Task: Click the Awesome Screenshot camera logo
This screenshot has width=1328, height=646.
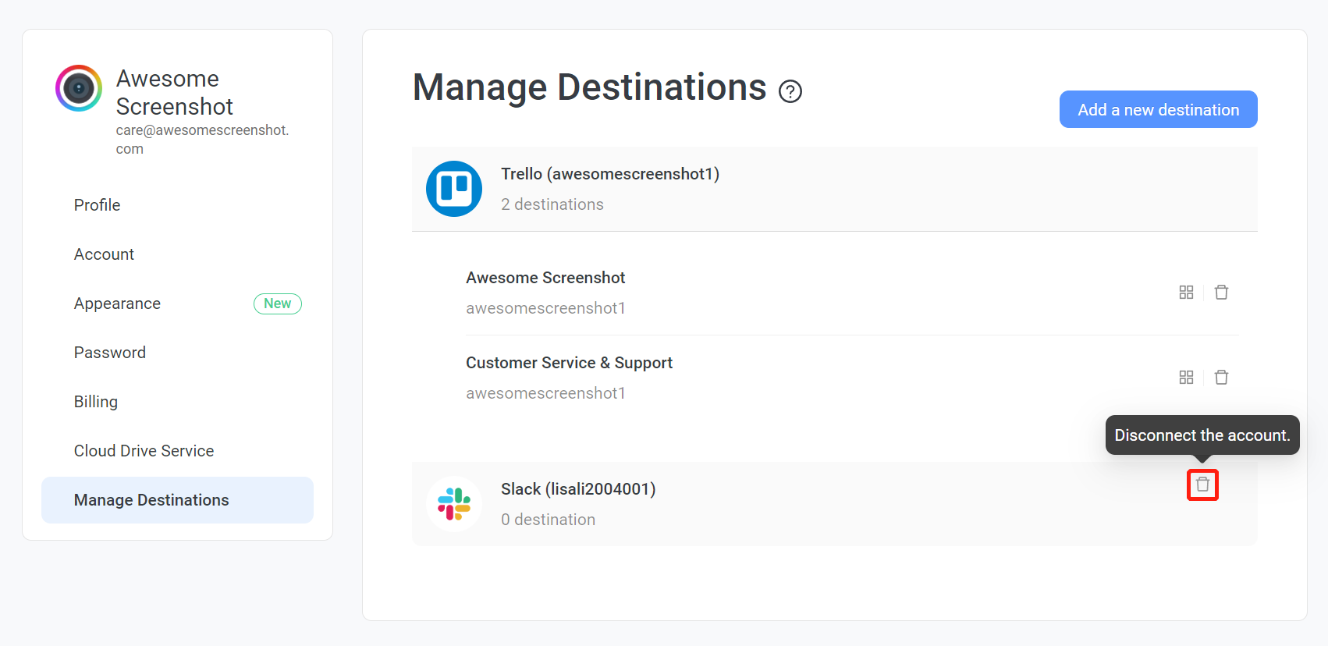Action: (x=79, y=88)
